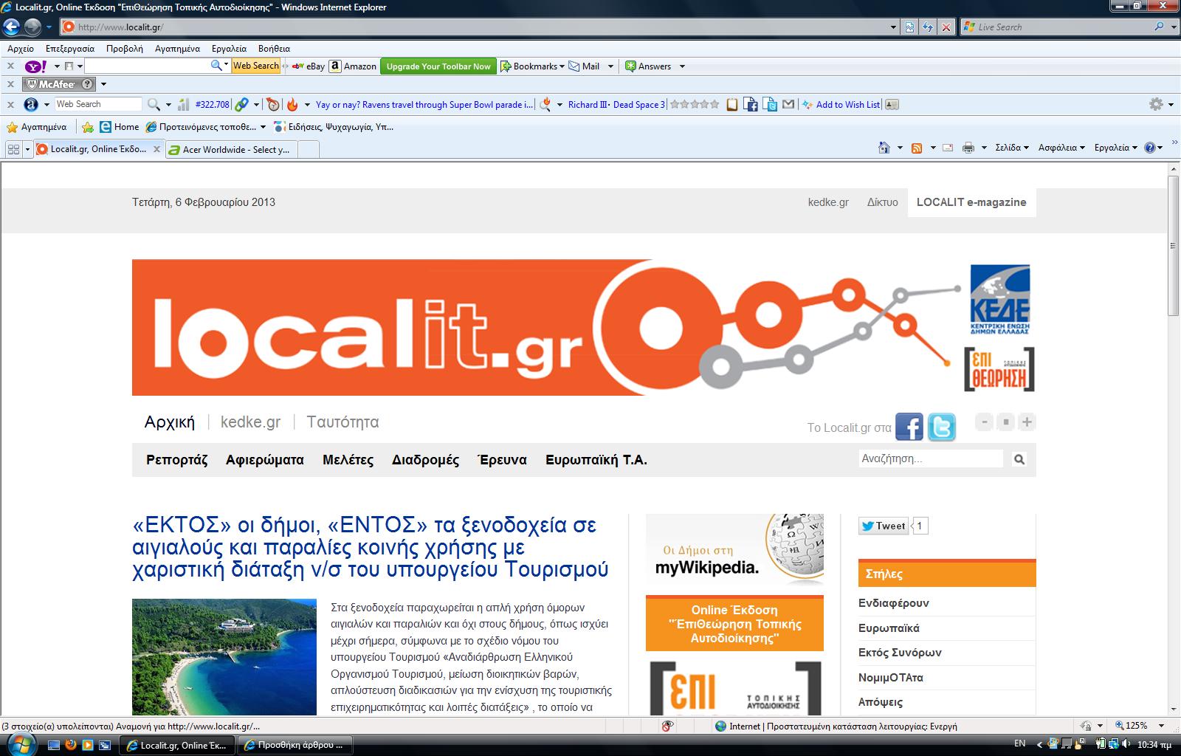Click the Stop loading X icon
This screenshot has width=1181, height=756.
(x=946, y=27)
